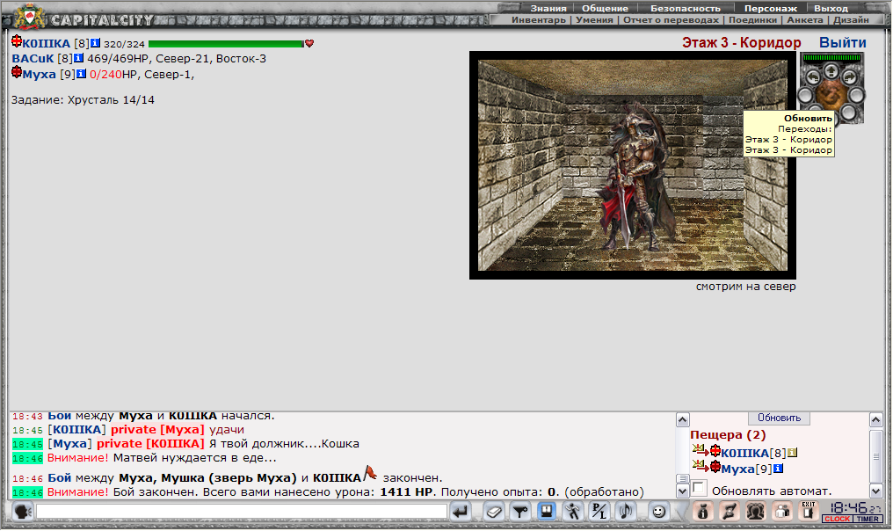Image resolution: width=893 pixels, height=531 pixels.
Task: Click the Выход menu item
Action: (x=831, y=8)
